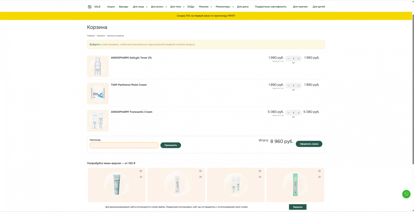Add third mini product to favorites
Image resolution: width=414 pixels, height=212 pixels.
click(260, 171)
